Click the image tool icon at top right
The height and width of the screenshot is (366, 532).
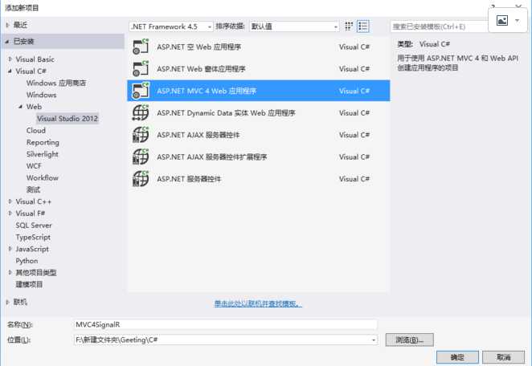pos(502,21)
